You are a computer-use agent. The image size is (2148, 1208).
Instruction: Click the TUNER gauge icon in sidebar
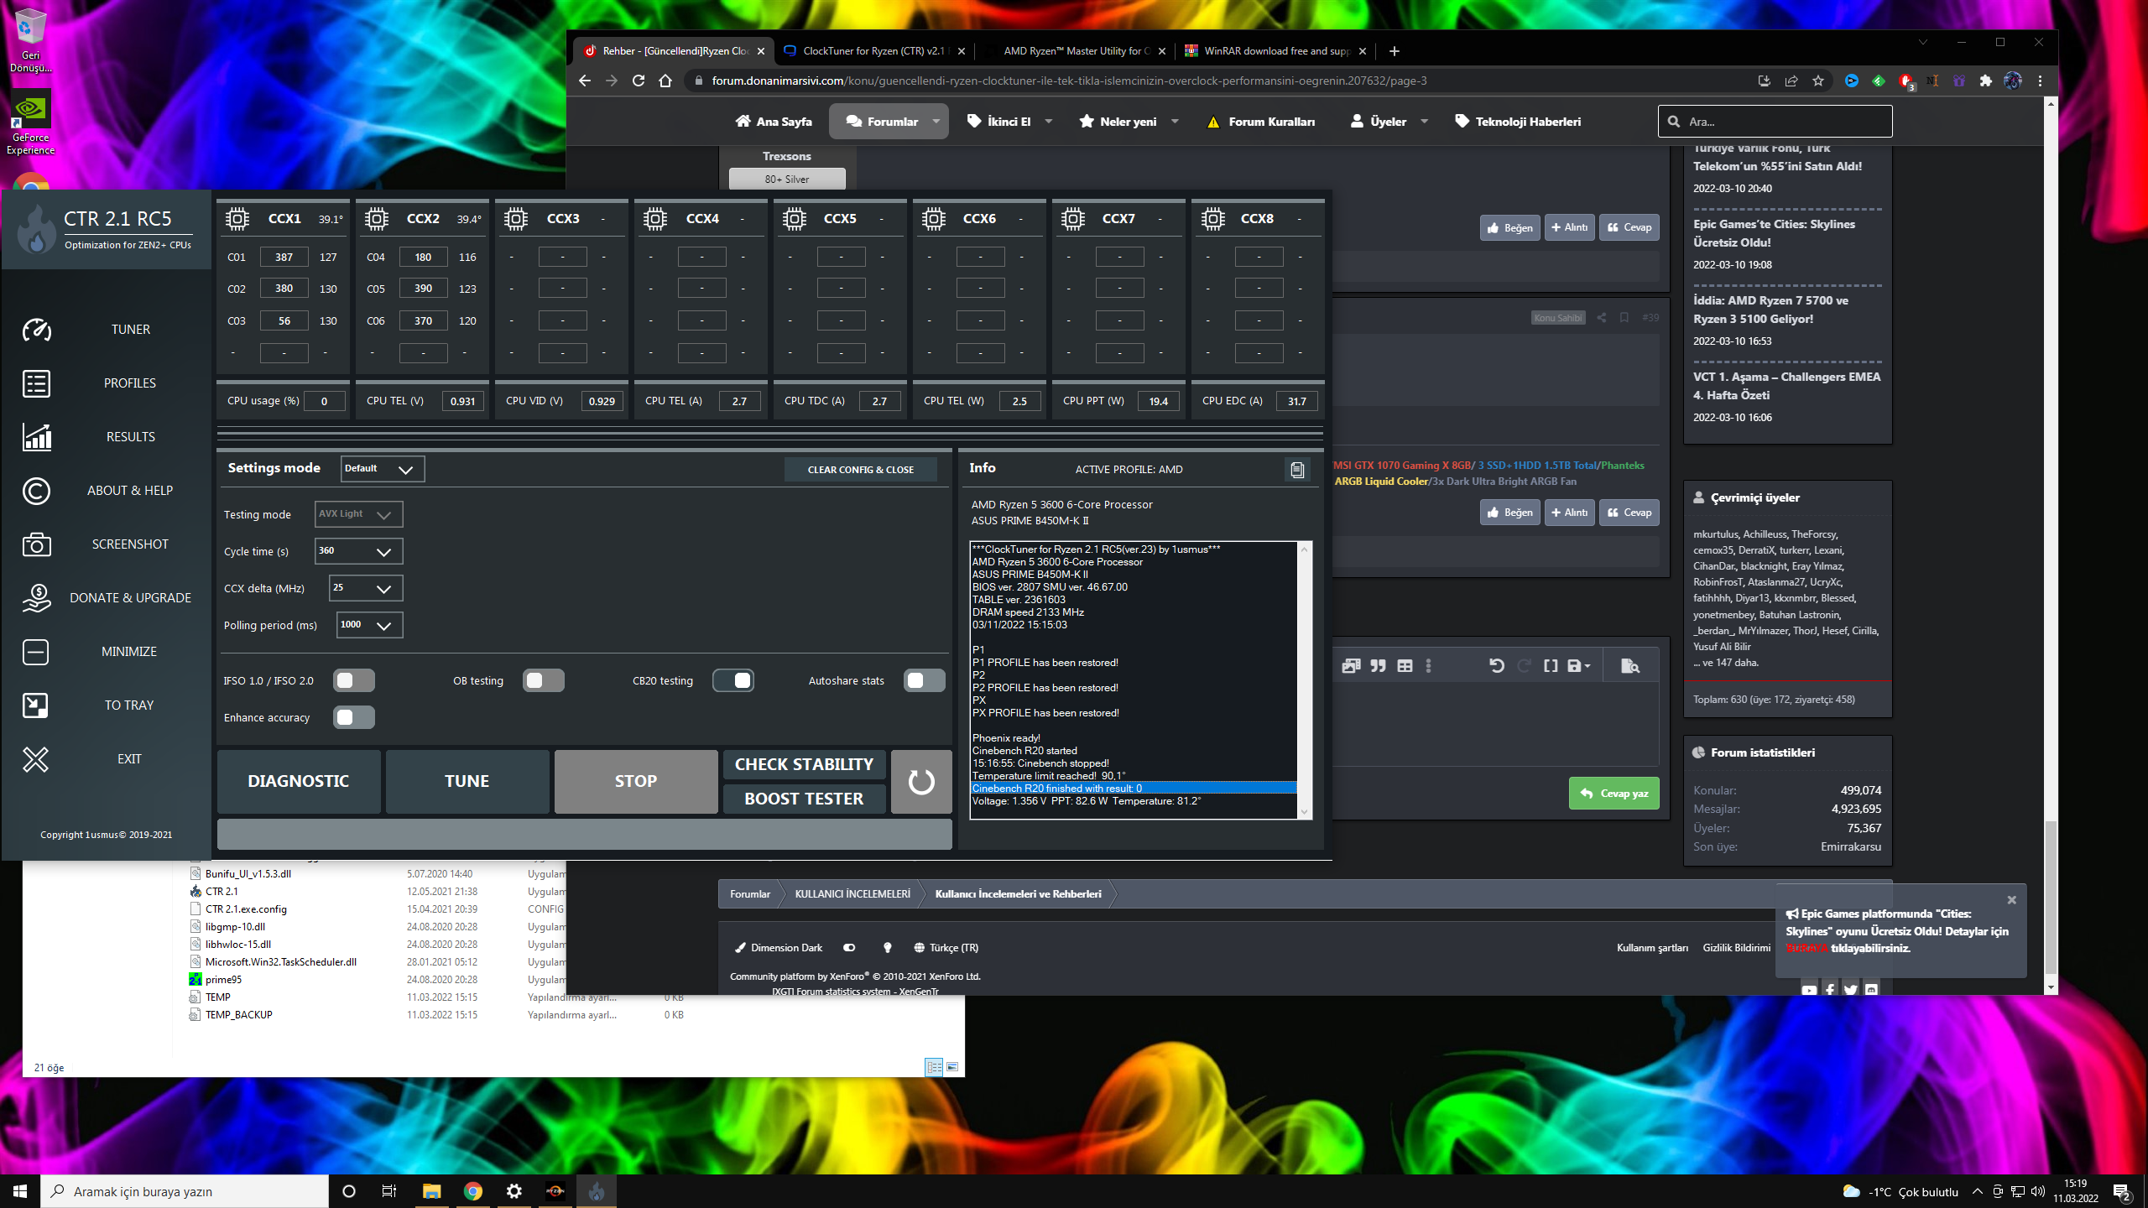coord(36,330)
